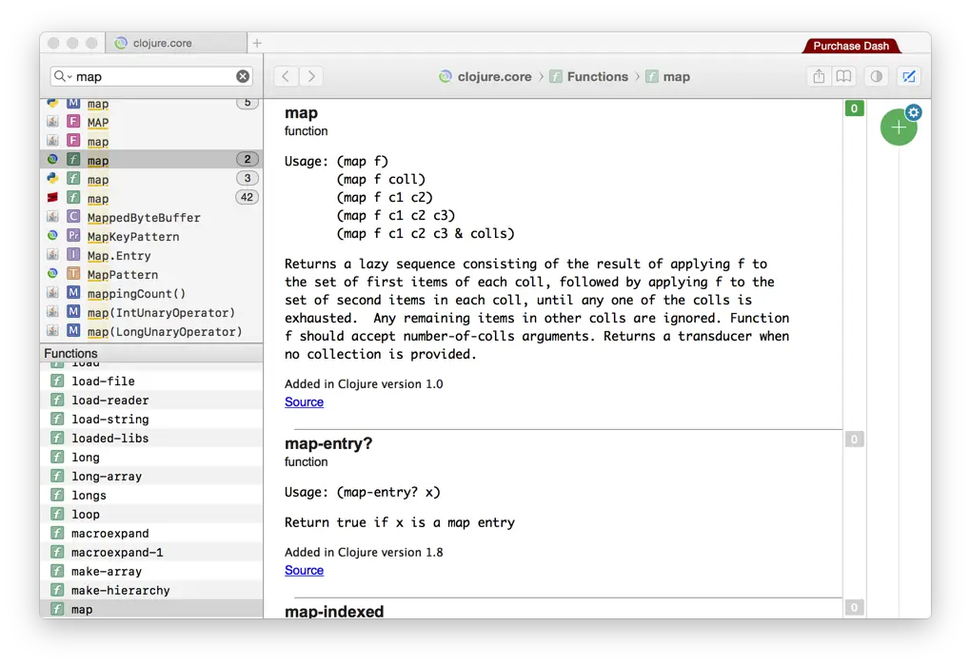971x666 pixels.
Task: Select loop in Functions list
Action: pyautogui.click(x=151, y=514)
